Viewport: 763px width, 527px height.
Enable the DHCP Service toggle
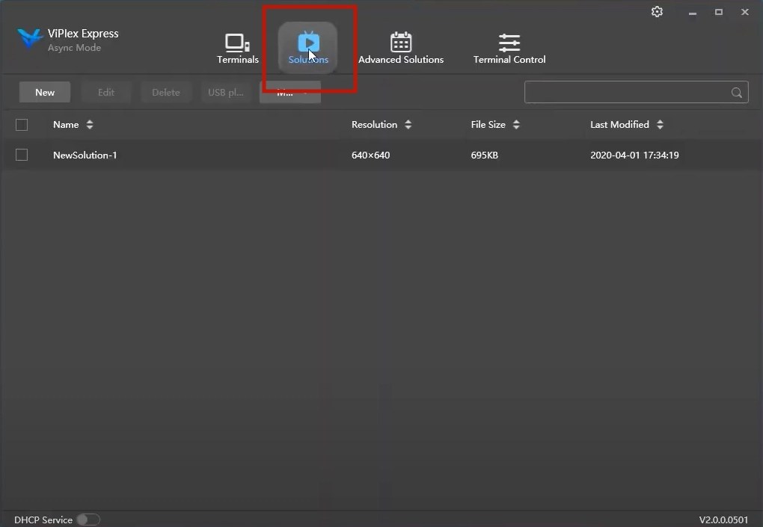[88, 520]
